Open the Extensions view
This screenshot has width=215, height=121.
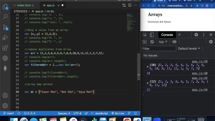(x=5, y=48)
